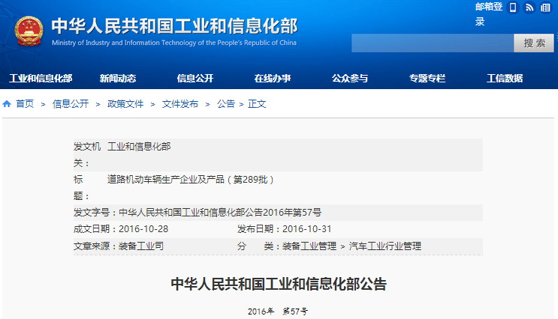Screen dimensions: 558x319
Task: Go to 在线办事 in the navigation bar
Action: [x=272, y=79]
